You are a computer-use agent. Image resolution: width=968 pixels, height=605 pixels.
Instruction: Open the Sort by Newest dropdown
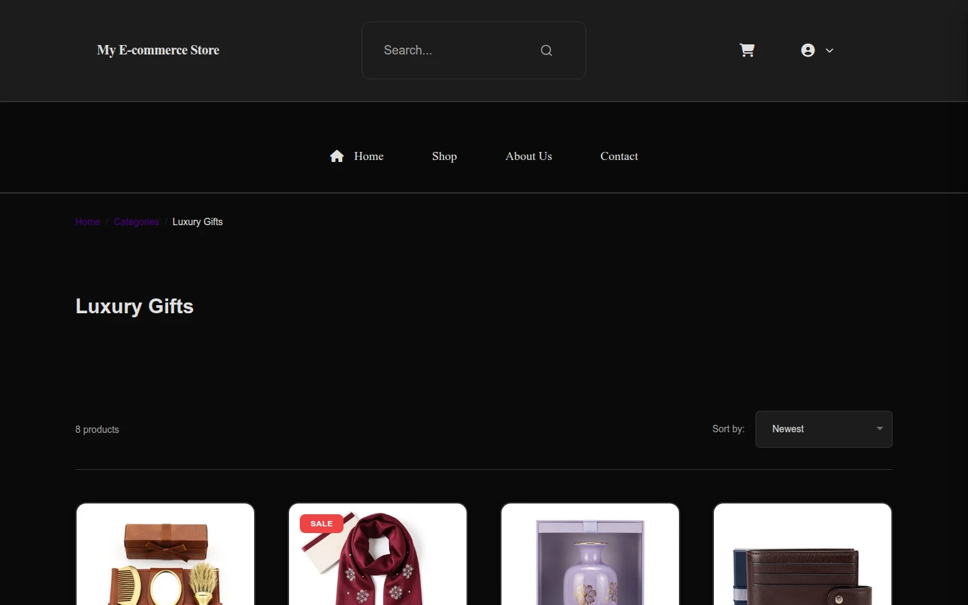(824, 429)
